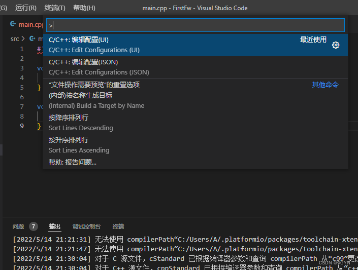Select Sort Lines Ascending command
The height and width of the screenshot is (270, 358).
(x=196, y=145)
